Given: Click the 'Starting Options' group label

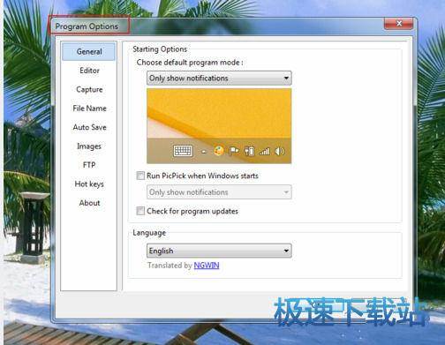Looking at the screenshot, I should click(x=160, y=49).
